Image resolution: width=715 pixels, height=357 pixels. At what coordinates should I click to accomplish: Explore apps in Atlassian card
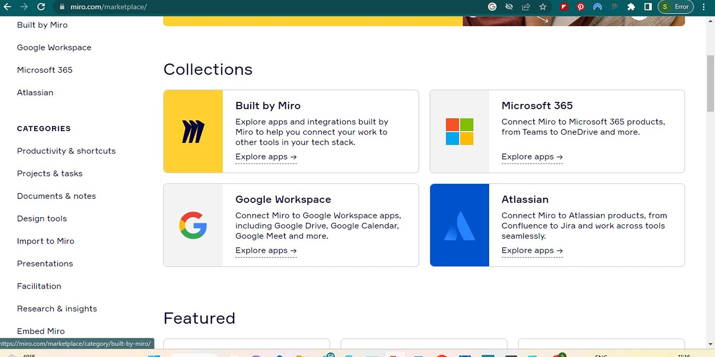click(x=532, y=251)
